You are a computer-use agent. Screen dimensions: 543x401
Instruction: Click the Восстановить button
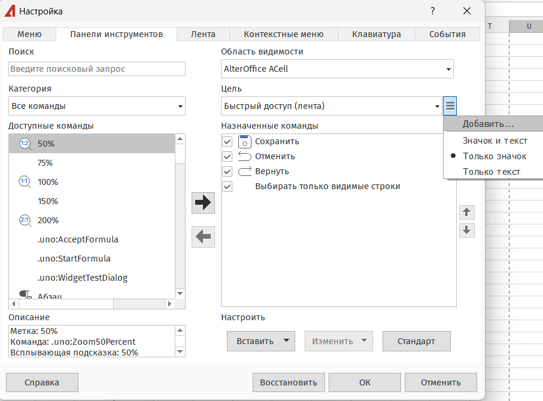coord(289,382)
